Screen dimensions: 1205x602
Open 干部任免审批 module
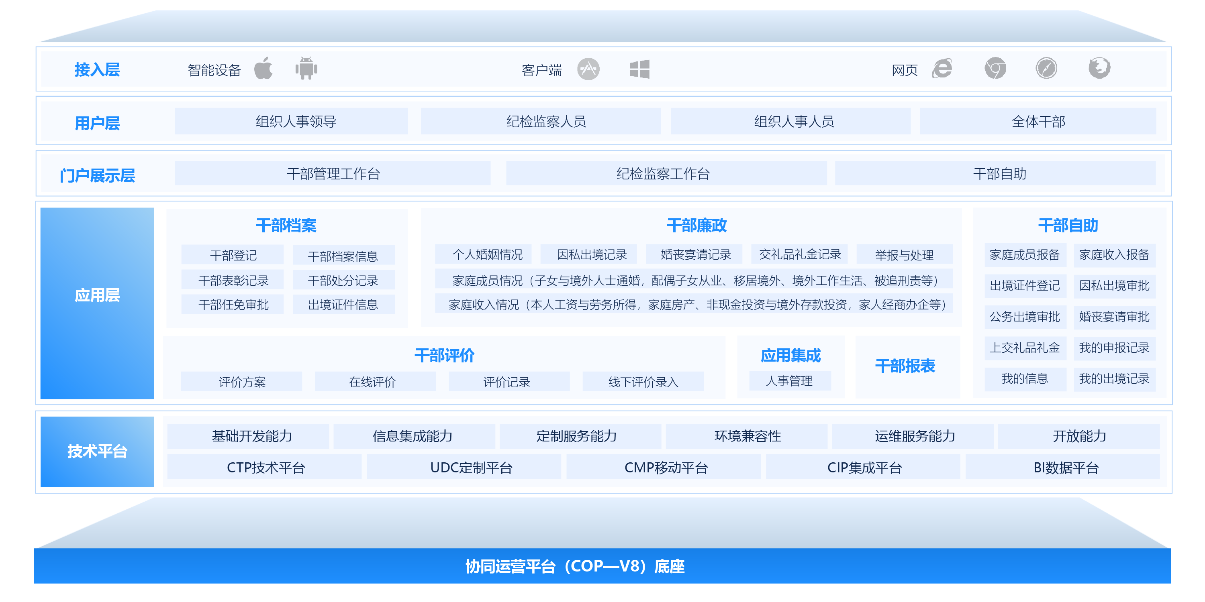[x=233, y=304]
